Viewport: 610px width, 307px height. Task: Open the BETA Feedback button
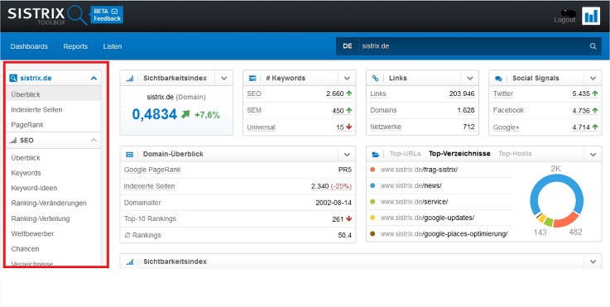(x=107, y=15)
